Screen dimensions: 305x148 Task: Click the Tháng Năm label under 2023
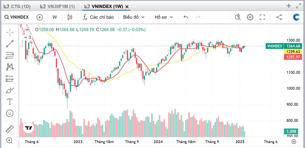104,142
